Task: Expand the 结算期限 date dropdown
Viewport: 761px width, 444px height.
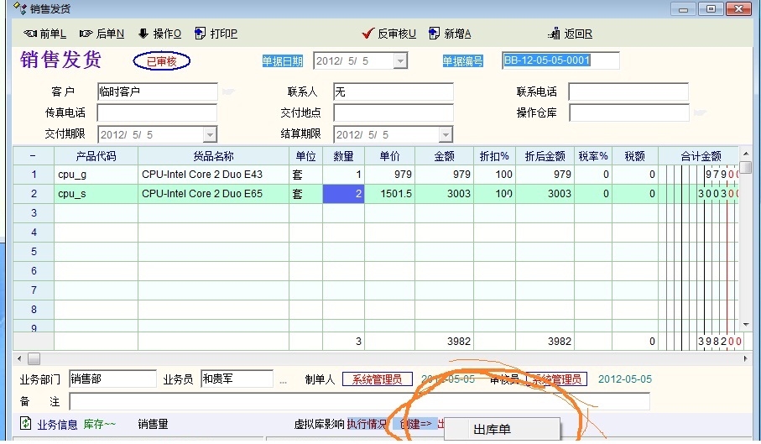Action: 445,134
